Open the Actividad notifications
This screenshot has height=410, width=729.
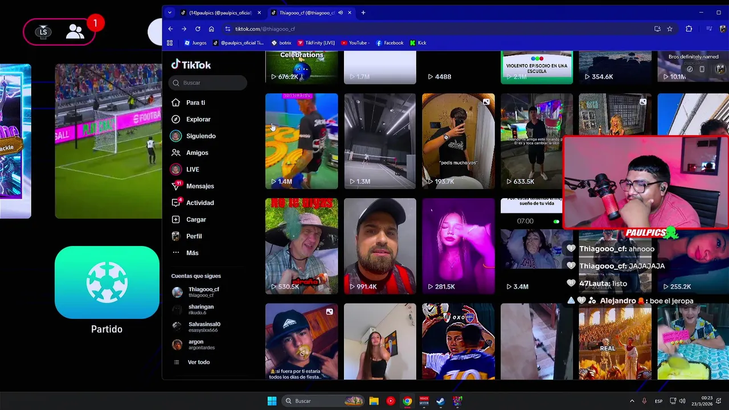200,203
